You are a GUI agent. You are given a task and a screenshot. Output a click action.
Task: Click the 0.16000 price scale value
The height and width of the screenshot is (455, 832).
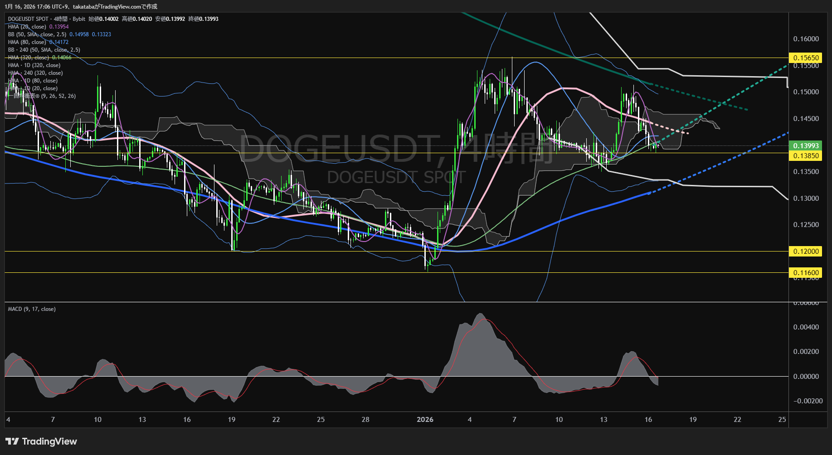806,39
